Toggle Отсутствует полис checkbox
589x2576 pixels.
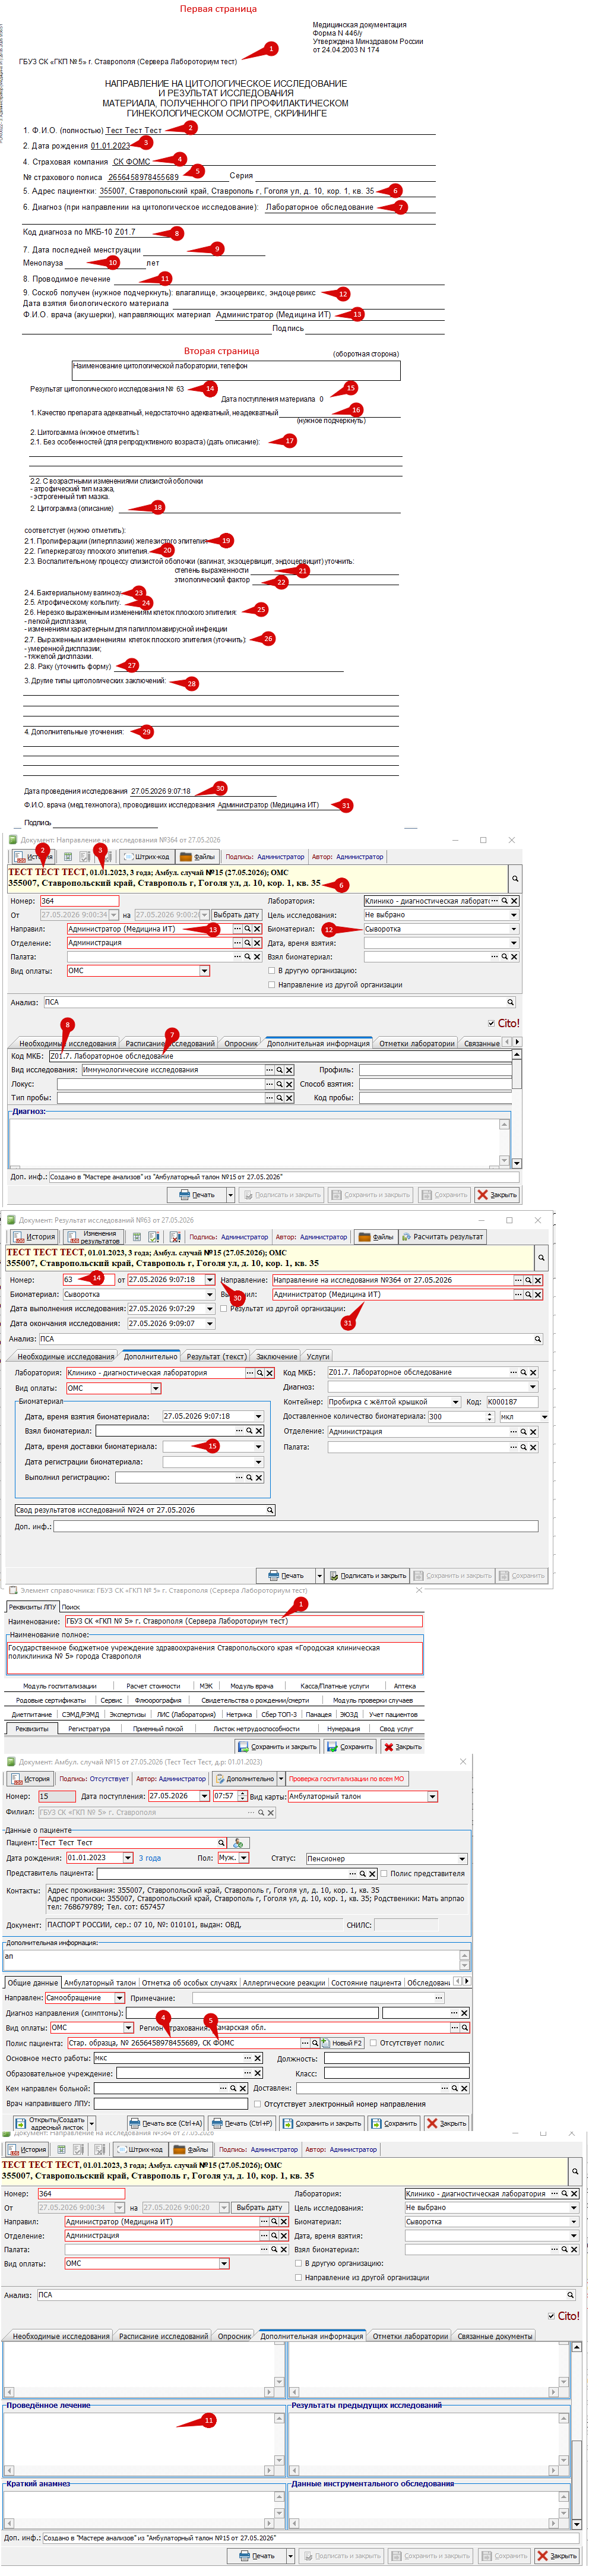(x=373, y=2043)
